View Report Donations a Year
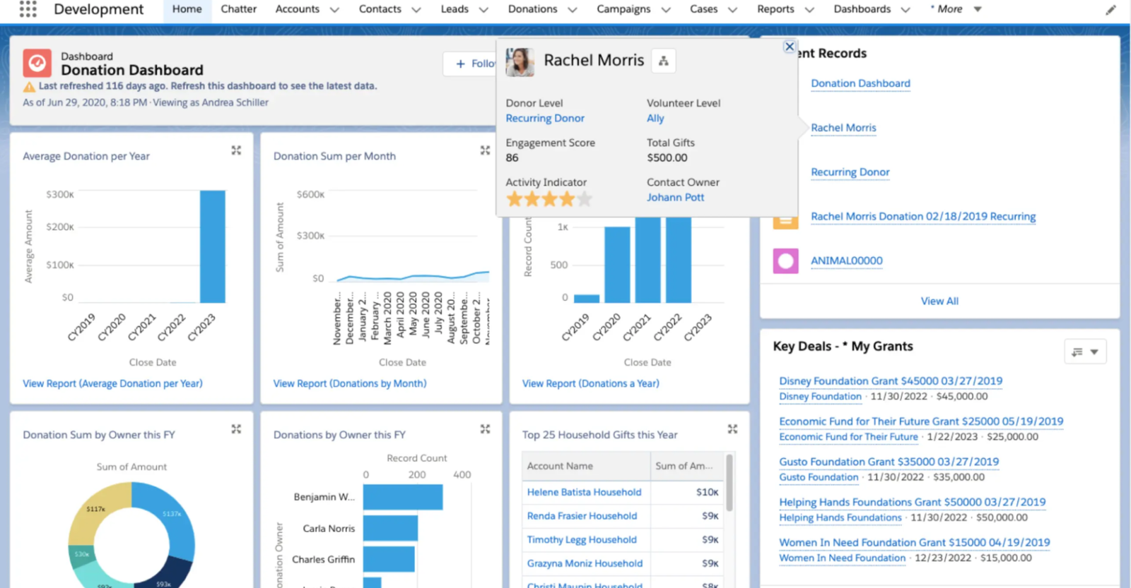The image size is (1131, 588). tap(590, 384)
